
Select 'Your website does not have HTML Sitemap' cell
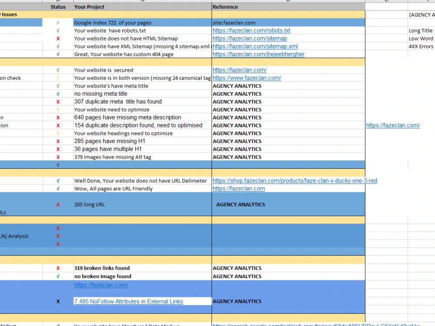[142, 39]
